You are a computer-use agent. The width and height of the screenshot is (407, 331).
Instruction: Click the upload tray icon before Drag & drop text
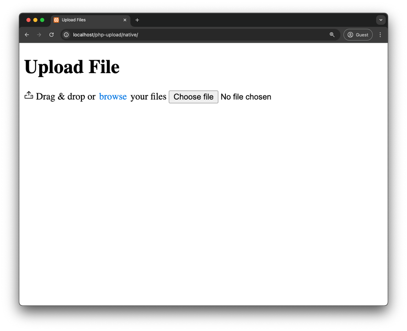(28, 95)
